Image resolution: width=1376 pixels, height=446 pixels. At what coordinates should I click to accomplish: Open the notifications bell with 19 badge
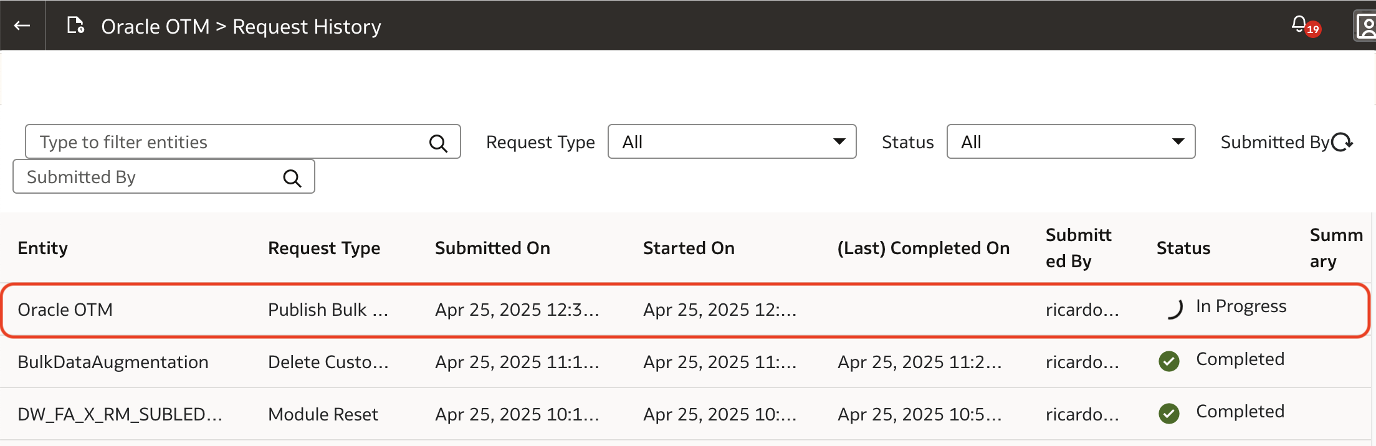click(1299, 25)
